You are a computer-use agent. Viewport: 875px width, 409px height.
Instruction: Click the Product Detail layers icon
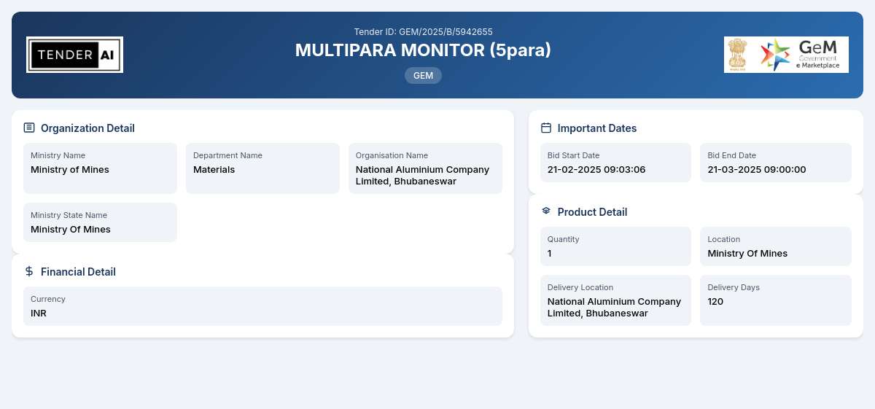pos(546,211)
